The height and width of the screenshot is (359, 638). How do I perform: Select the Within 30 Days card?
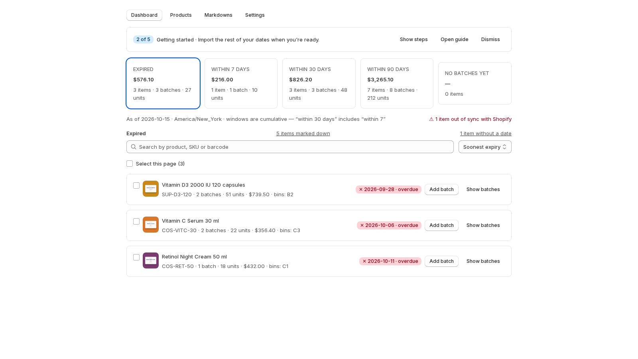coord(319,83)
